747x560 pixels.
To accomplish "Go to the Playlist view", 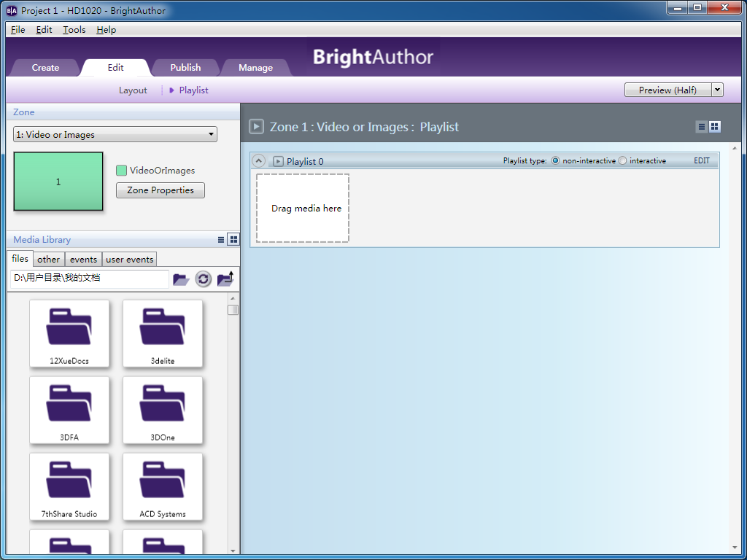I will [194, 90].
